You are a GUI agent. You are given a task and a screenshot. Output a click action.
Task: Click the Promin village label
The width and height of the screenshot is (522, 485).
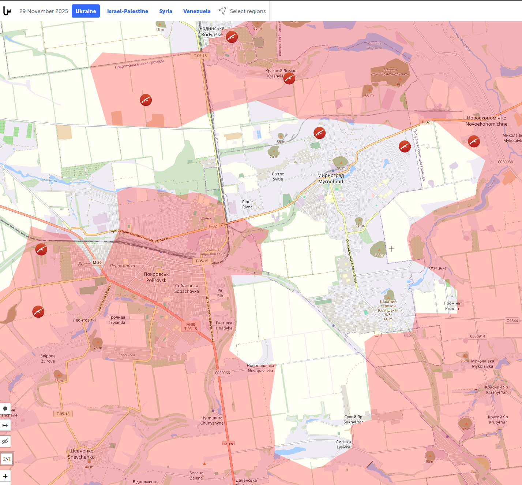[x=452, y=306]
